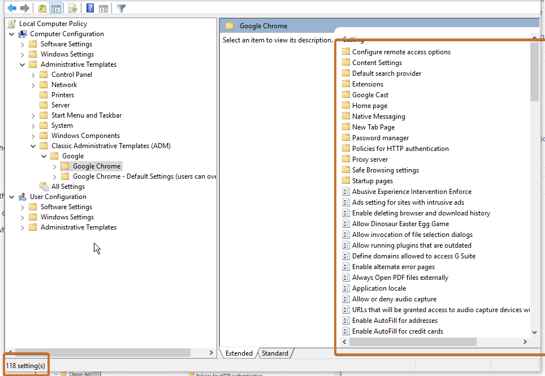
Task: Click the Back arrow toolbar icon
Action: (x=12, y=8)
